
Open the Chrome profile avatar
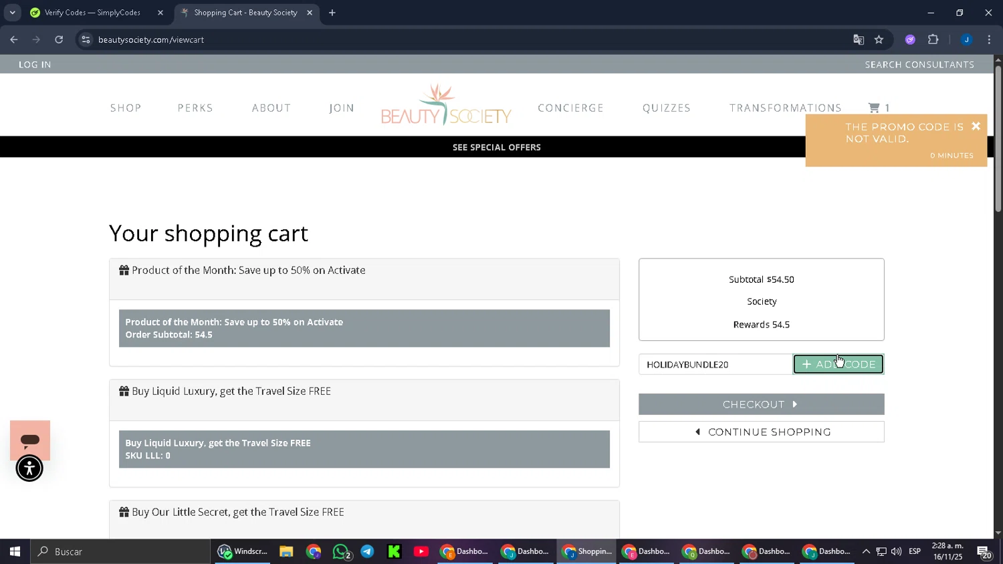[966, 39]
